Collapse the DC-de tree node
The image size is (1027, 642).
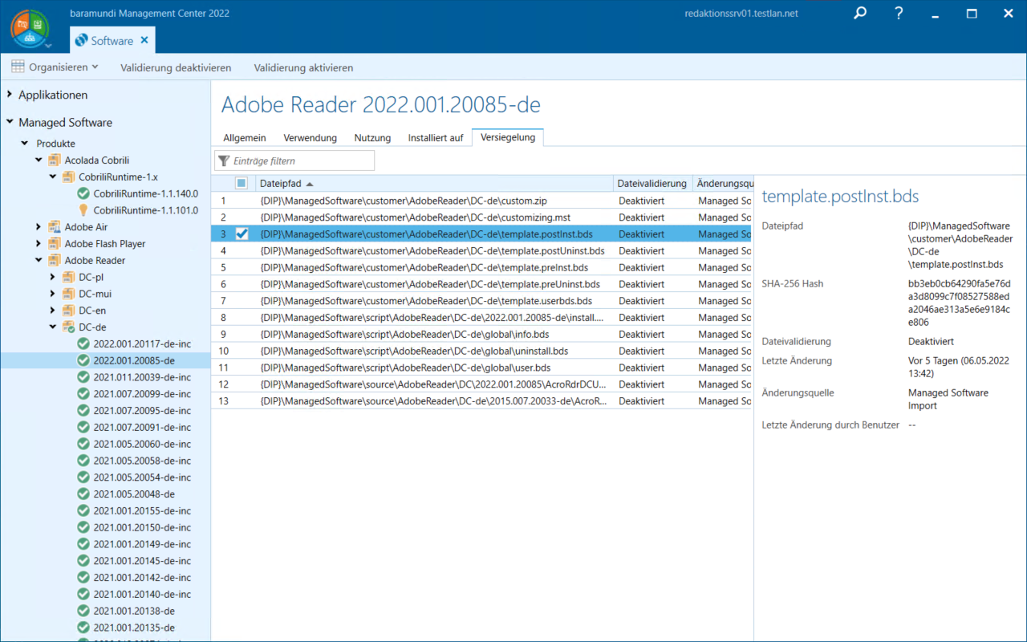point(53,327)
